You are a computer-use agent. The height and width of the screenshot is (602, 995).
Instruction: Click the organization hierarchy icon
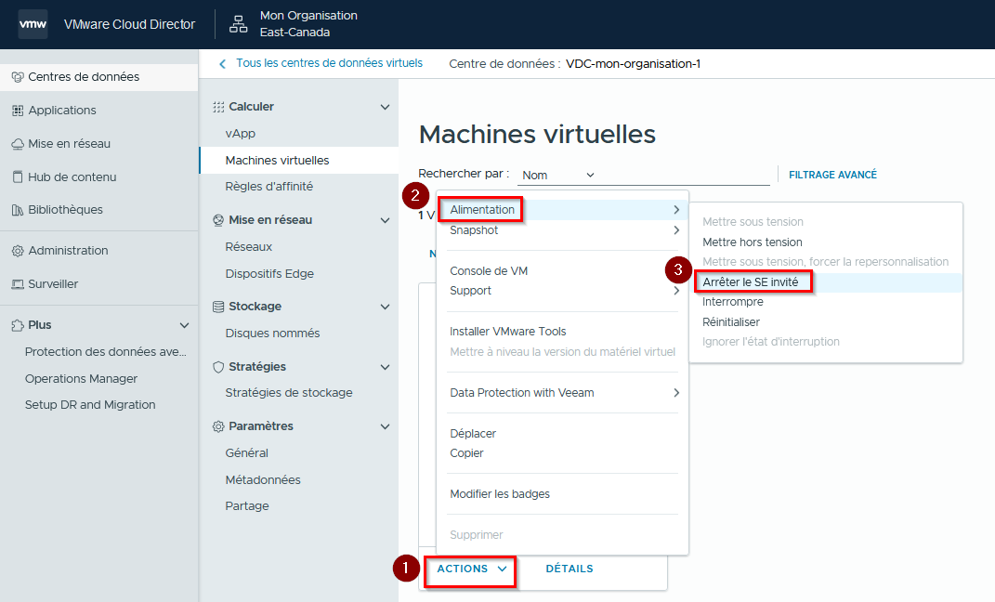pyautogui.click(x=238, y=24)
